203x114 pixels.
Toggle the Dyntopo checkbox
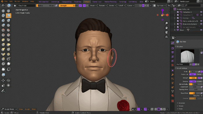click(x=154, y=5)
